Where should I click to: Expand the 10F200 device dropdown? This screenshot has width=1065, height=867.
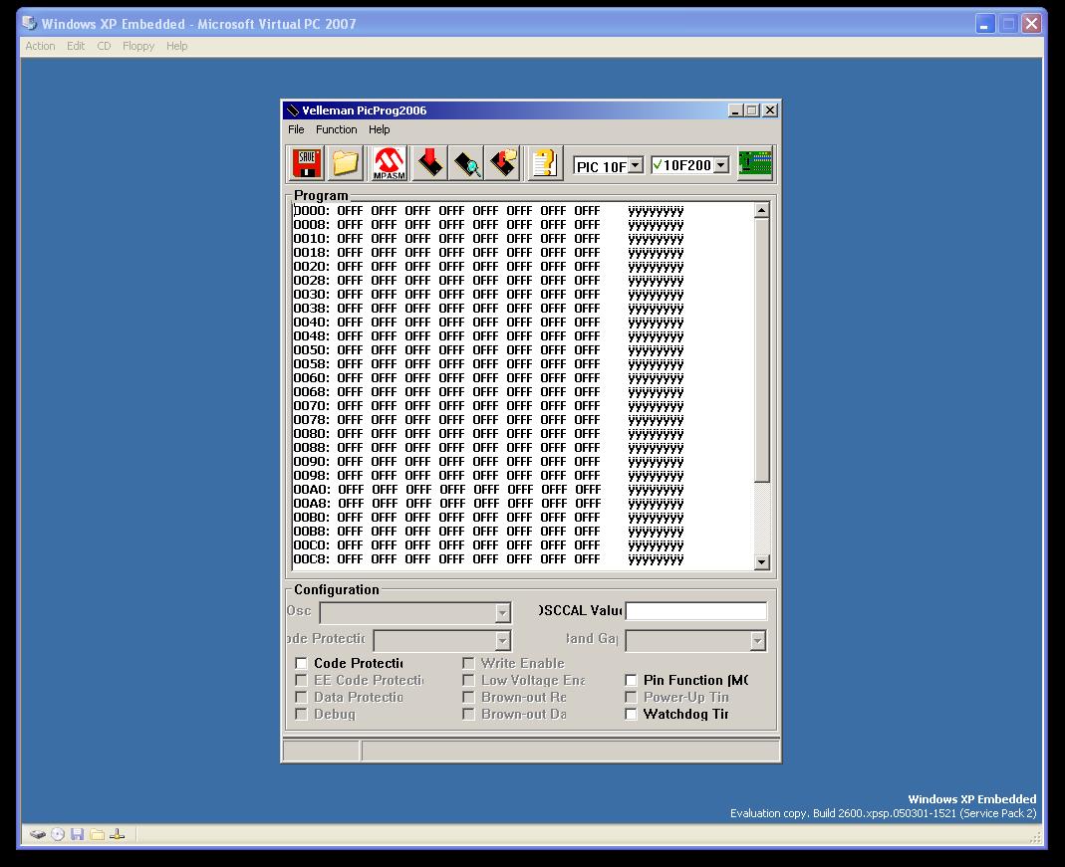pos(721,165)
